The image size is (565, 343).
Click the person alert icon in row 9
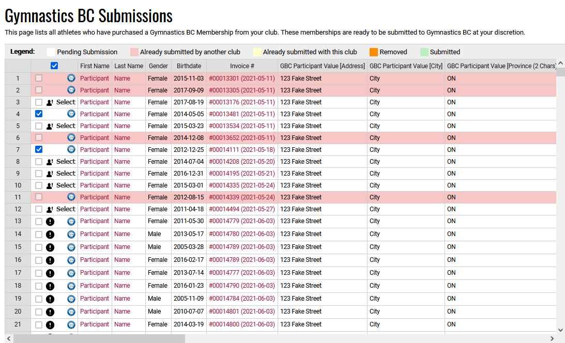[x=50, y=174]
